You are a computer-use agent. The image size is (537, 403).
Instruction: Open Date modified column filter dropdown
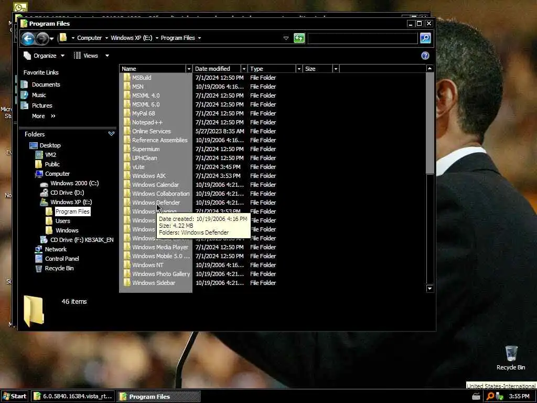pos(244,69)
